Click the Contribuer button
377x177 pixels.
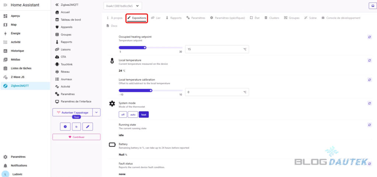pos(77,137)
